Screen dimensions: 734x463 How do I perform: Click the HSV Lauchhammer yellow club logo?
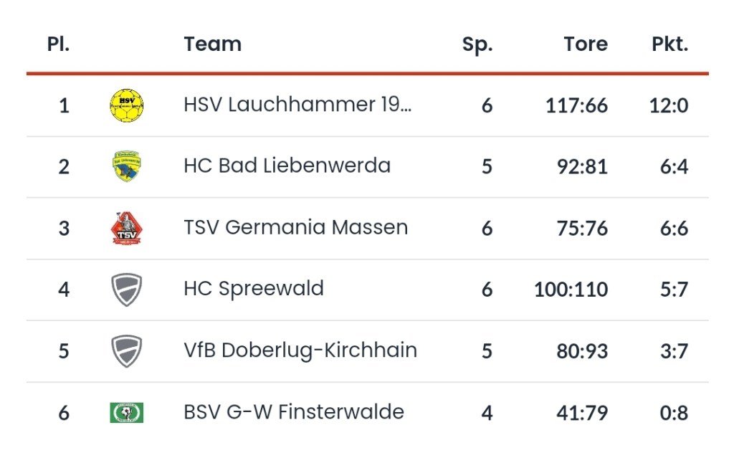pos(127,105)
